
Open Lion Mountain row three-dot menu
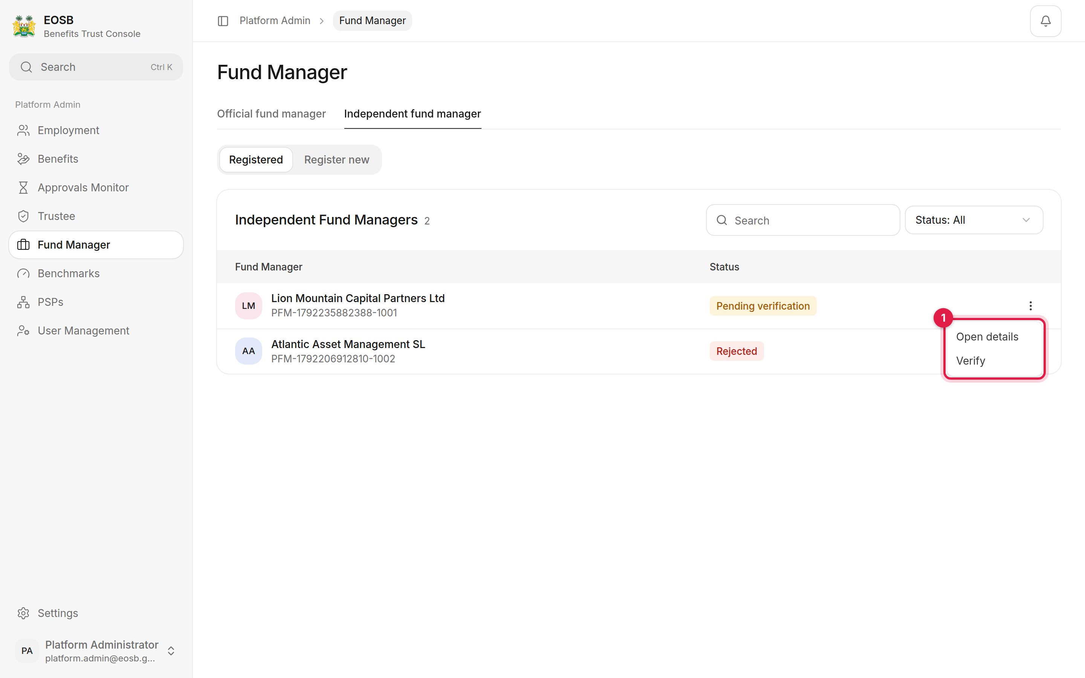coord(1030,306)
